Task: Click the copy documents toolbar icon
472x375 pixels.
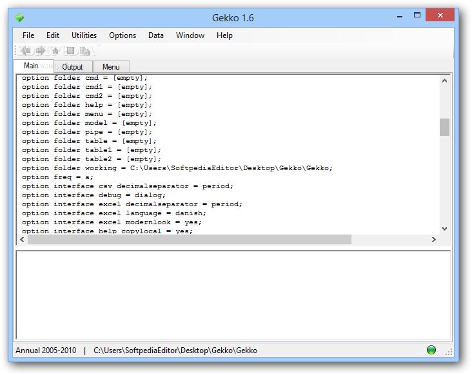Action: coord(85,51)
